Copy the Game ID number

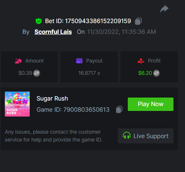[x=119, y=109]
